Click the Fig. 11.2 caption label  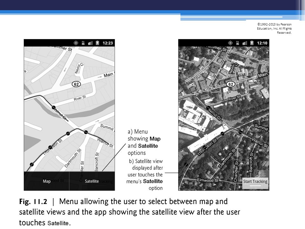33,201
